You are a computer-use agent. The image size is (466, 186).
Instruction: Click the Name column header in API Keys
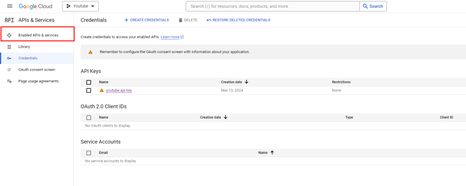pyautogui.click(x=103, y=82)
